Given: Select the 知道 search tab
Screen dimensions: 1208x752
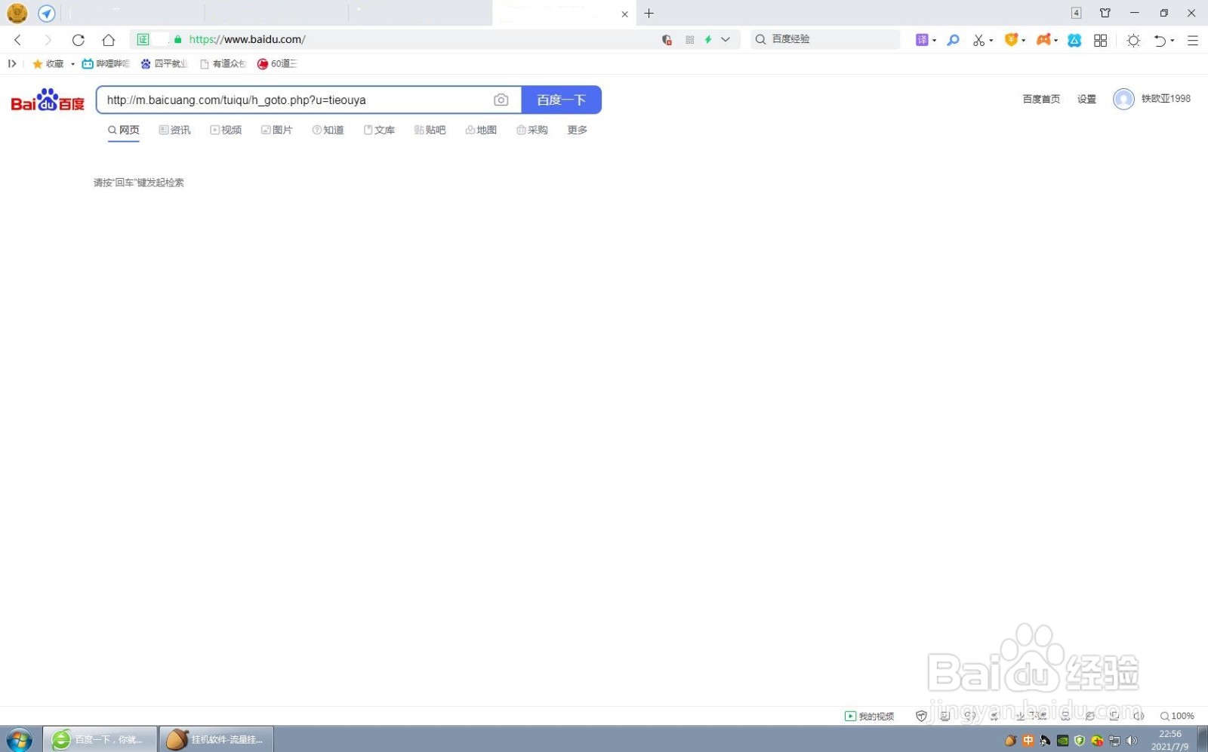Looking at the screenshot, I should point(328,130).
